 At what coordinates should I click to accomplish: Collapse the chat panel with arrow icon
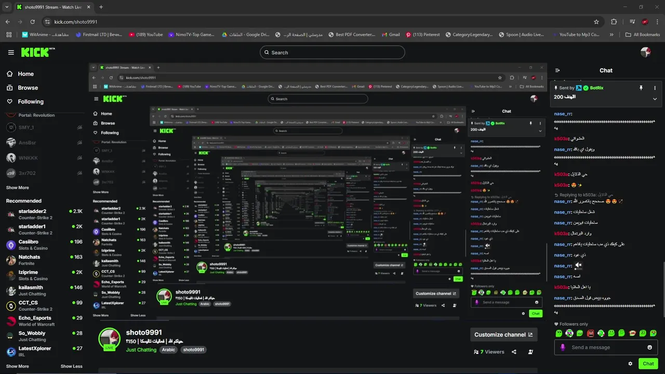click(557, 71)
